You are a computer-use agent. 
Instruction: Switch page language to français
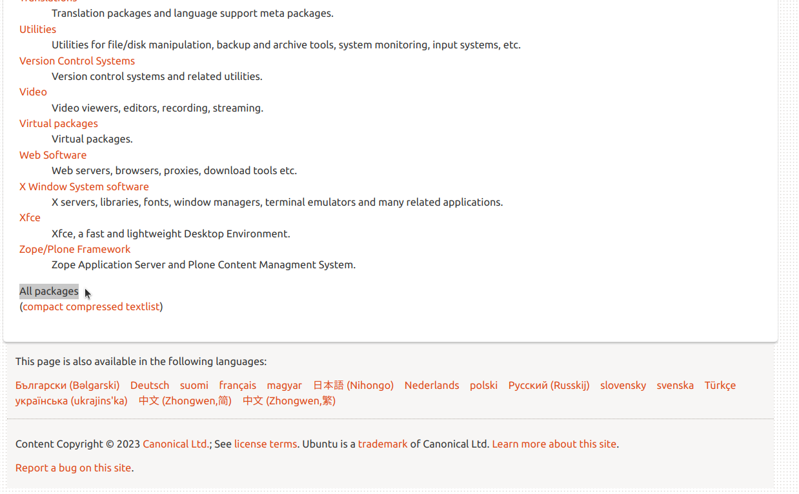point(238,385)
